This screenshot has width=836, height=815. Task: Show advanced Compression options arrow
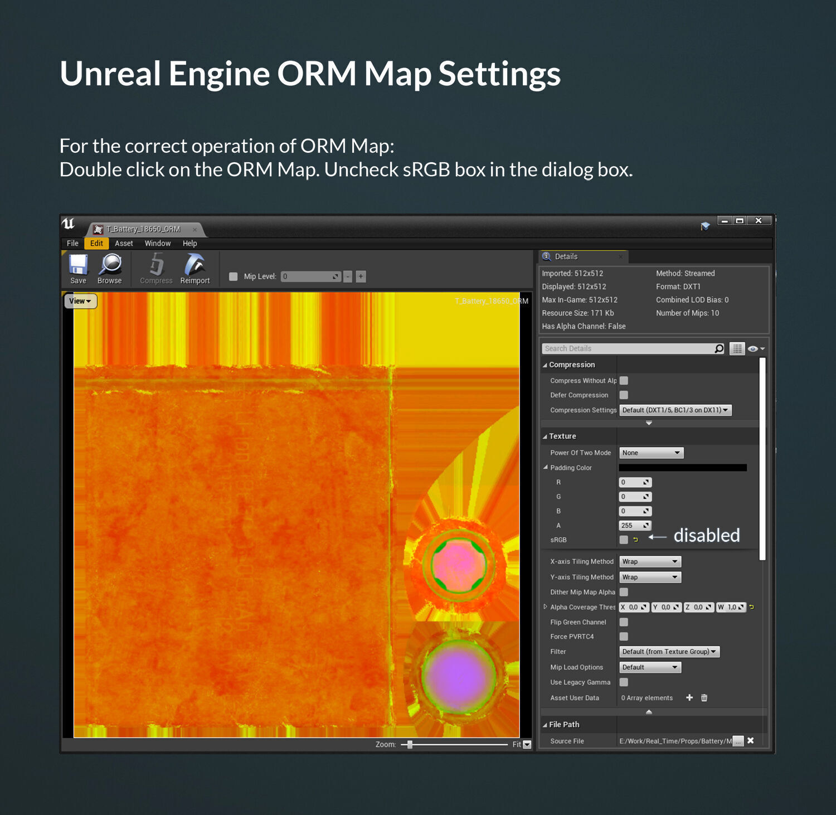point(649,423)
